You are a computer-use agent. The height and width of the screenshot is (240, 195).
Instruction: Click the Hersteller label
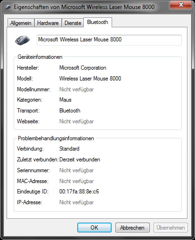pos(28,68)
